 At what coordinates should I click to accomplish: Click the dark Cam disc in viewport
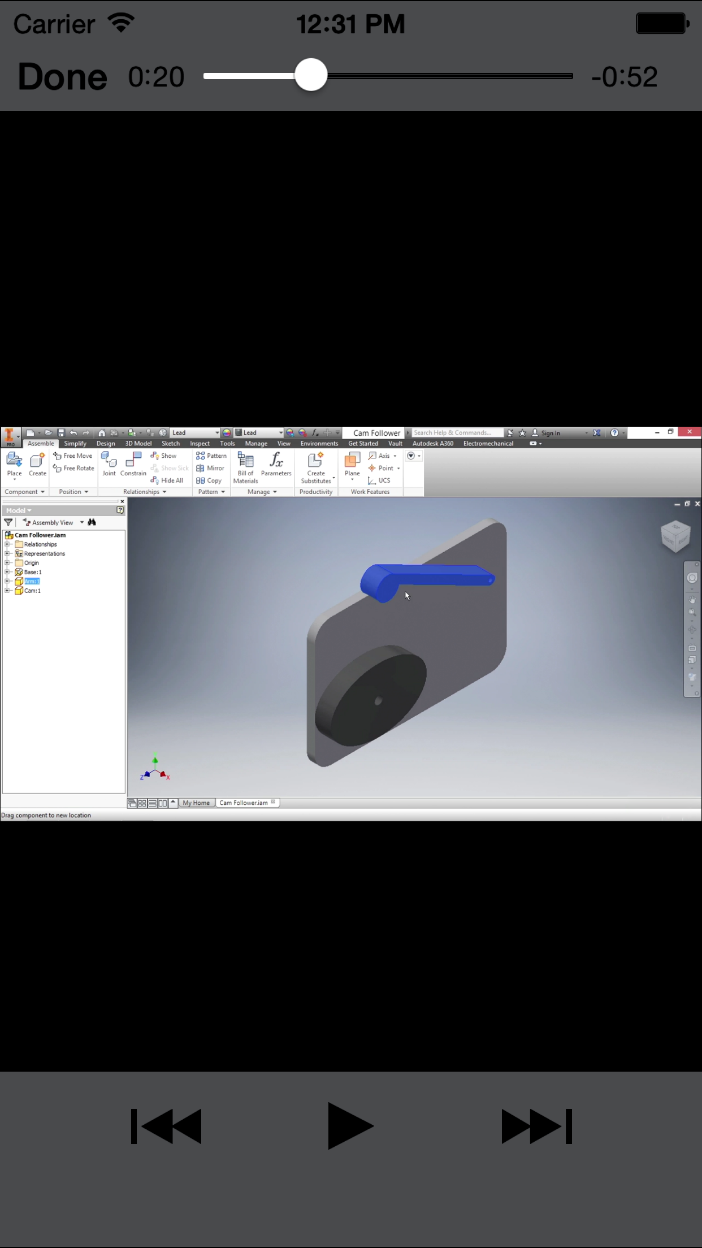coord(370,695)
